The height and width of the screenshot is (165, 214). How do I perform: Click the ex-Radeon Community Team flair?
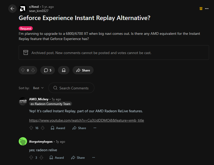(50, 104)
